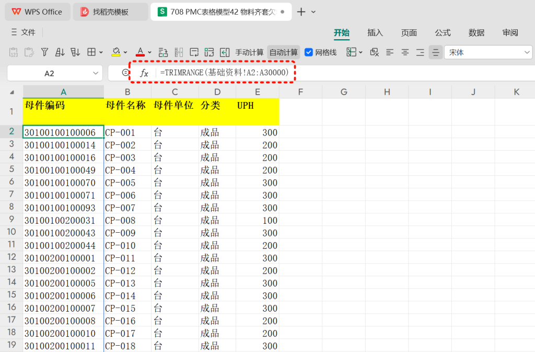Select the 708 PMC表格模型42 document tab
This screenshot has height=352, width=535.
coord(221,12)
